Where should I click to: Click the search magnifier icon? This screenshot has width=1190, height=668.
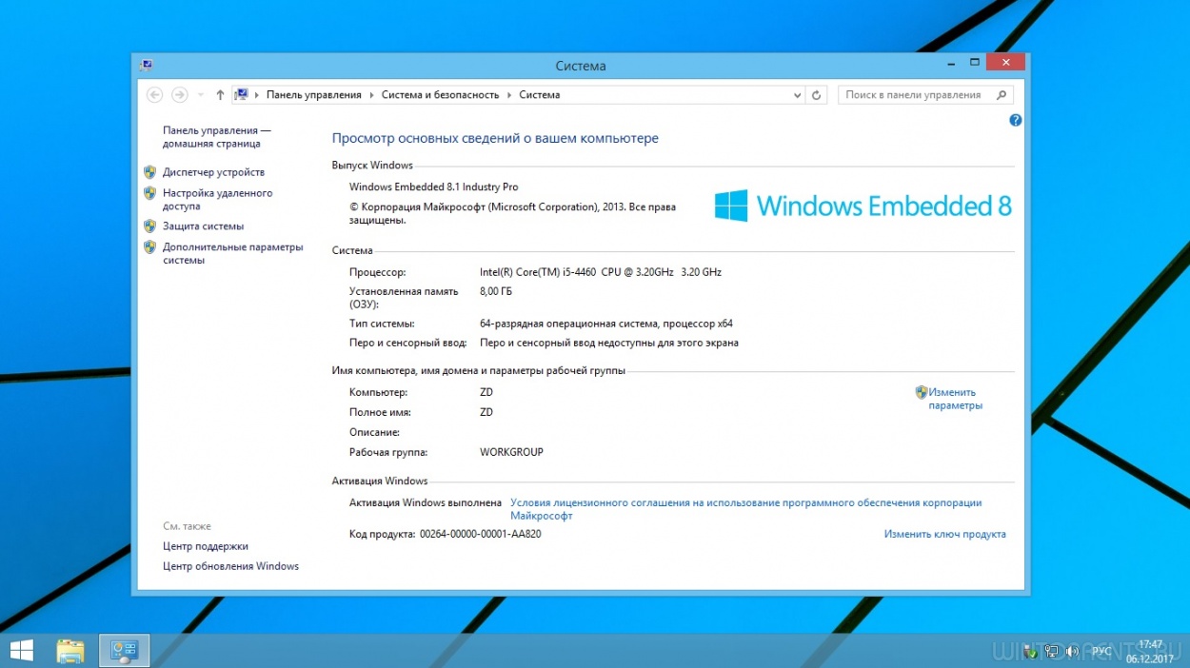click(1001, 95)
